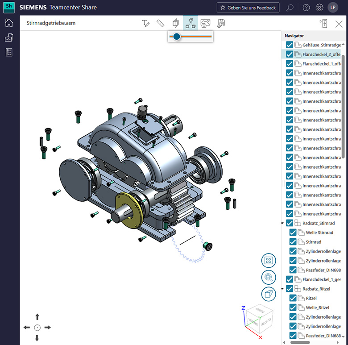Select Flanschdeckel_1_ges tree item

321,279
